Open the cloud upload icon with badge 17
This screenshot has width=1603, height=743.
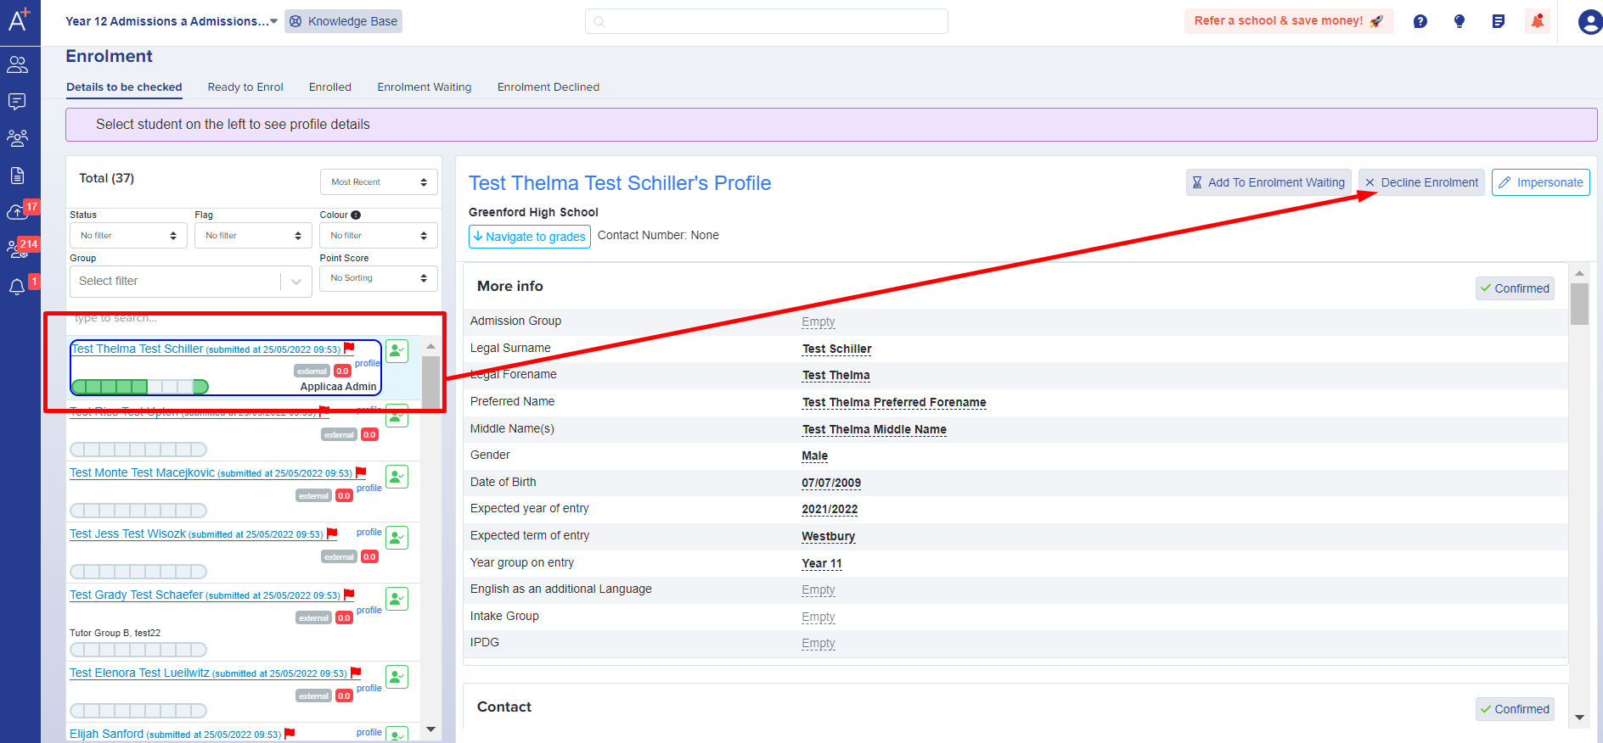[19, 211]
